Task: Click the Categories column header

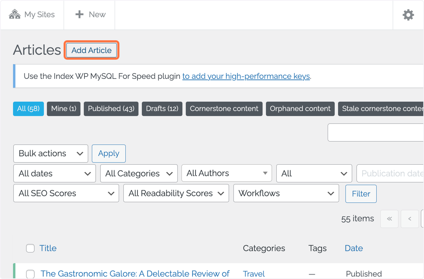Action: (264, 248)
